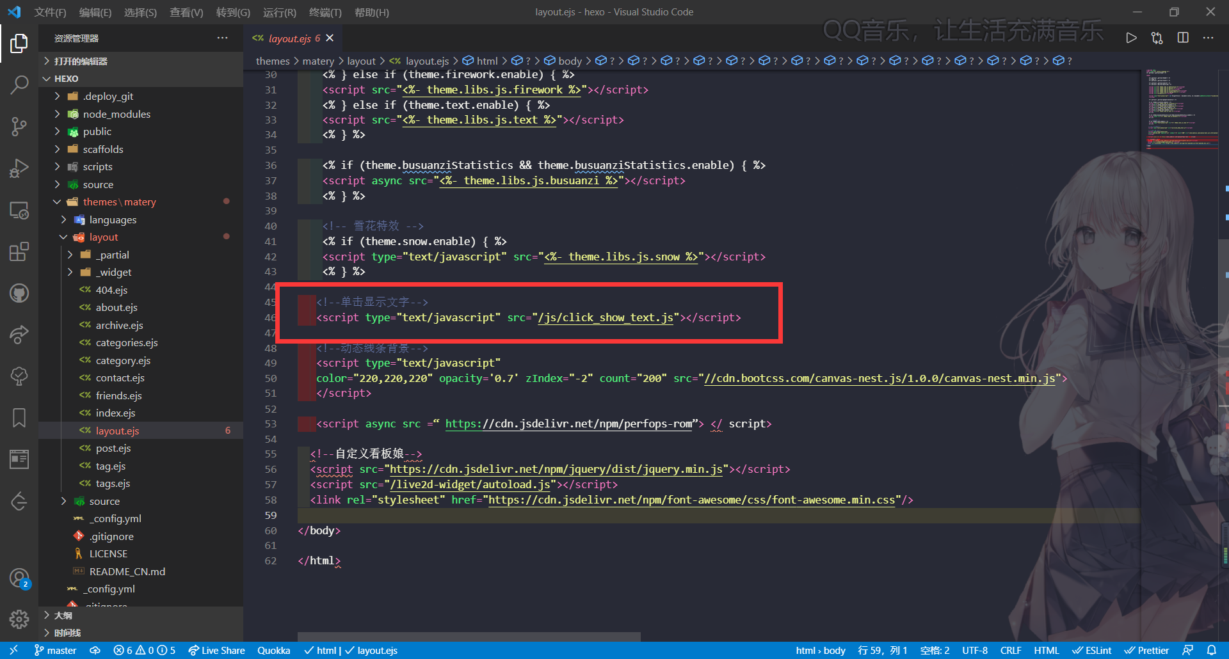
Task: Click the code minimap overview
Action: click(1182, 109)
